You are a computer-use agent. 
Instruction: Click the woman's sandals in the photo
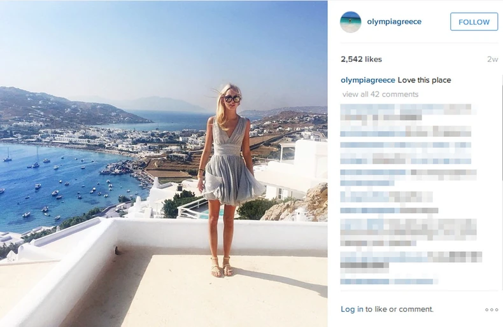pyautogui.click(x=222, y=267)
